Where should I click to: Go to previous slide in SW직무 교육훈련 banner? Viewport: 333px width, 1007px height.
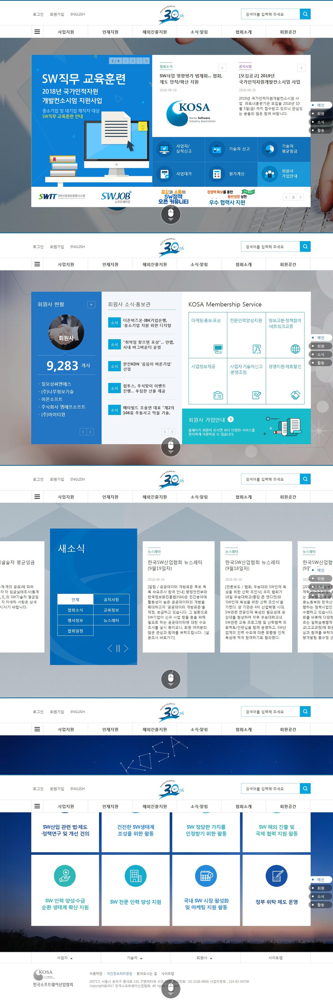tap(125, 61)
